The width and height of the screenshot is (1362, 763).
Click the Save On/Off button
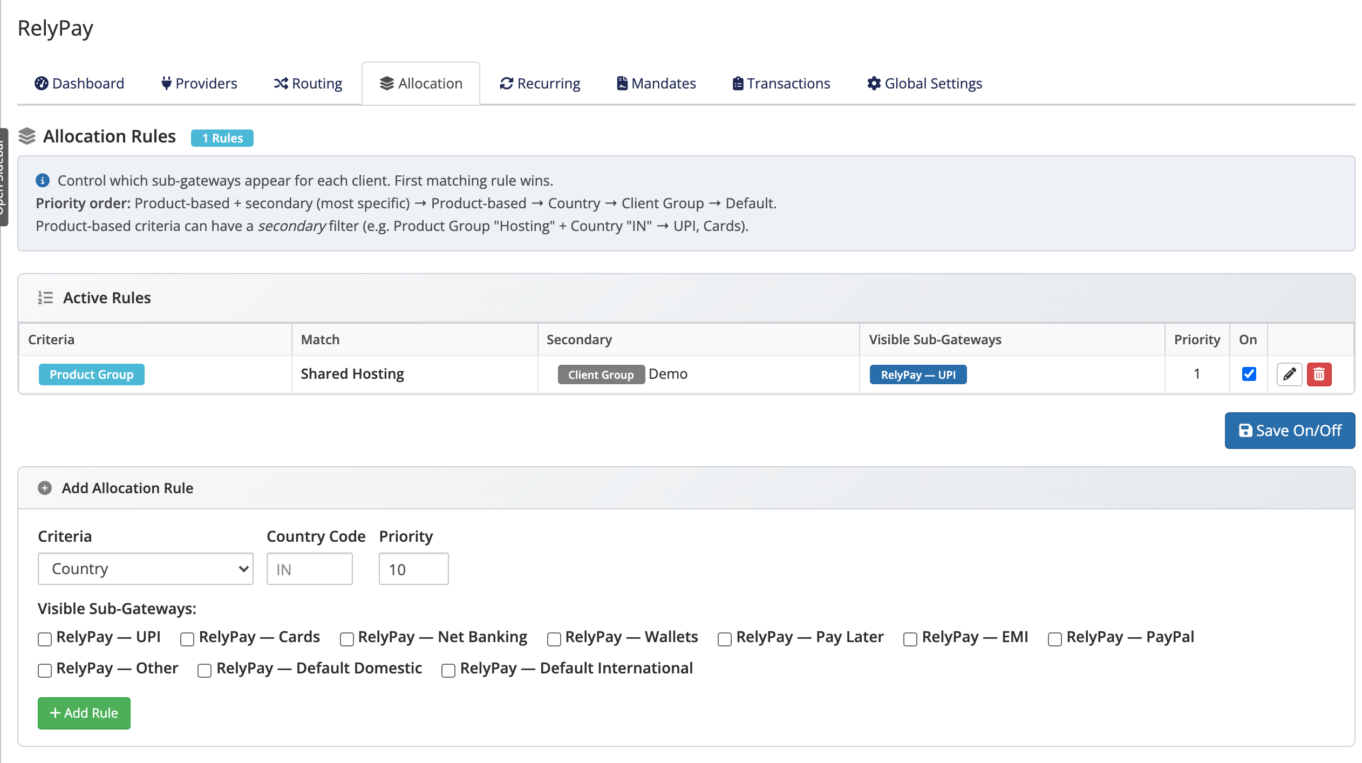[x=1290, y=431]
